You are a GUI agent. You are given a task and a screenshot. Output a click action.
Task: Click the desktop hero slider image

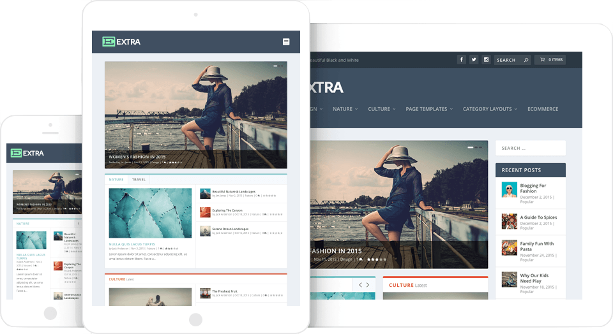coord(399,205)
